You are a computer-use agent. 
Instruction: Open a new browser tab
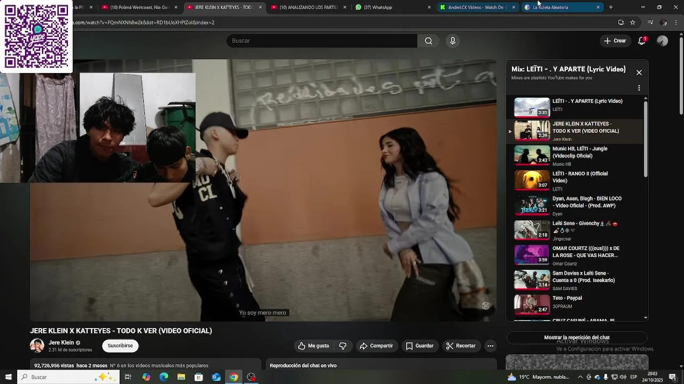coord(611,7)
